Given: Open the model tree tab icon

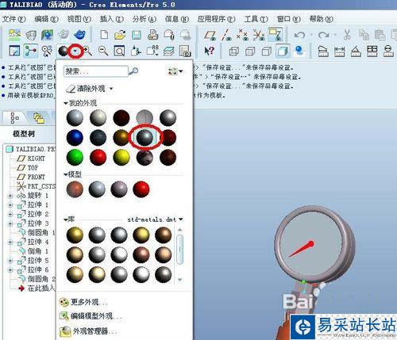Looking at the screenshot, I should coord(14,118).
